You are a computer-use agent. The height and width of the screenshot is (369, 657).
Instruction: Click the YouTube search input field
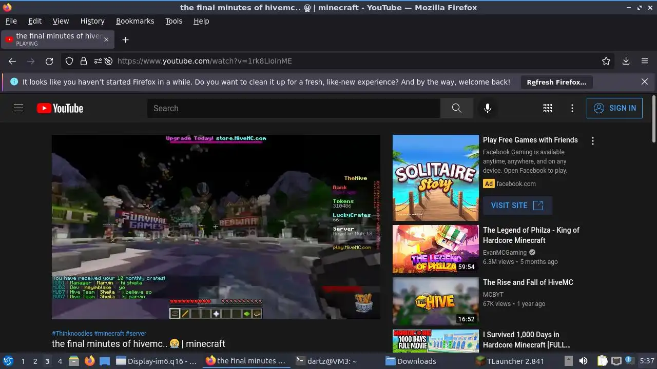[x=294, y=108]
